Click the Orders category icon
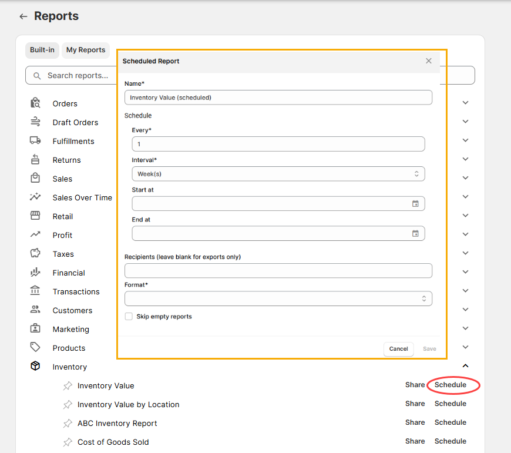This screenshot has width=511, height=453. pyautogui.click(x=35, y=103)
